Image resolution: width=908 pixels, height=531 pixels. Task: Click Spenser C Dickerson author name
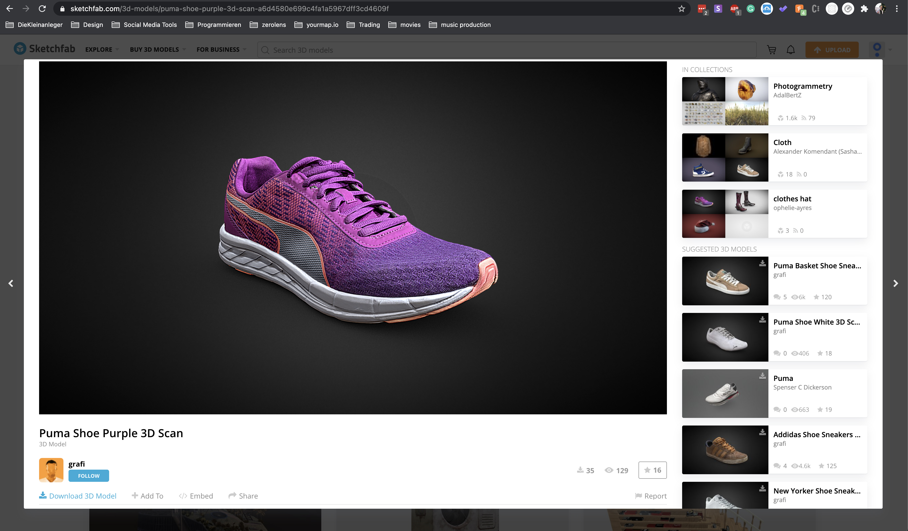click(802, 387)
